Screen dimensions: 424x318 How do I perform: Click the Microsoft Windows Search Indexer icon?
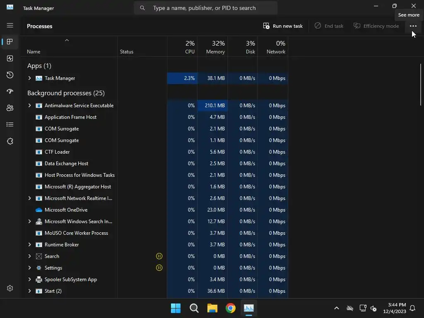click(39, 222)
